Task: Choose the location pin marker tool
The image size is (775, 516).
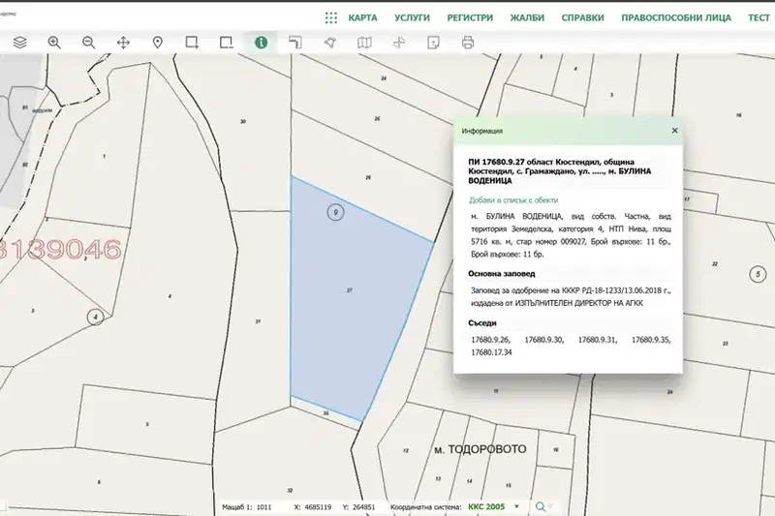Action: pyautogui.click(x=158, y=43)
